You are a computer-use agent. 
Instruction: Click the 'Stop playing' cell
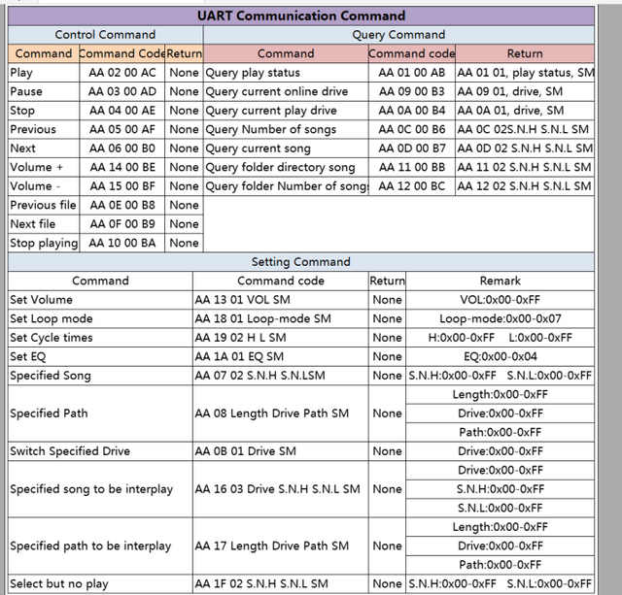(44, 244)
